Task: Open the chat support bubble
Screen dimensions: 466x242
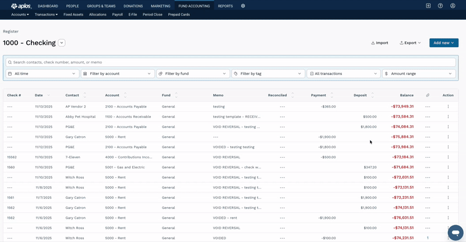Action: [456, 232]
